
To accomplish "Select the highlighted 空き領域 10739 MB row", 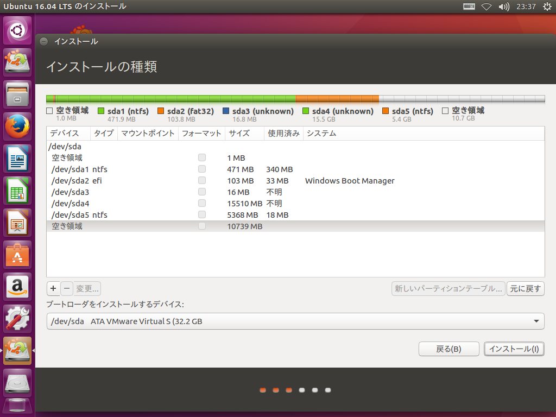I will (x=295, y=226).
